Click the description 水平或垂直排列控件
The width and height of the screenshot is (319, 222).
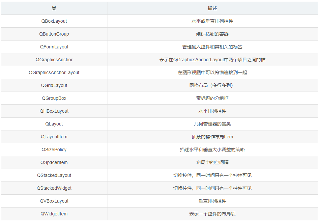point(213,21)
